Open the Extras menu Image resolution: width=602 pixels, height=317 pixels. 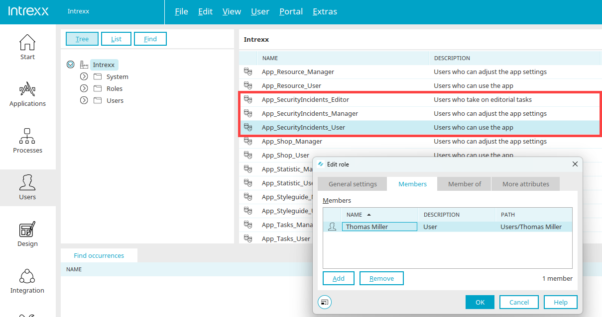click(x=325, y=11)
